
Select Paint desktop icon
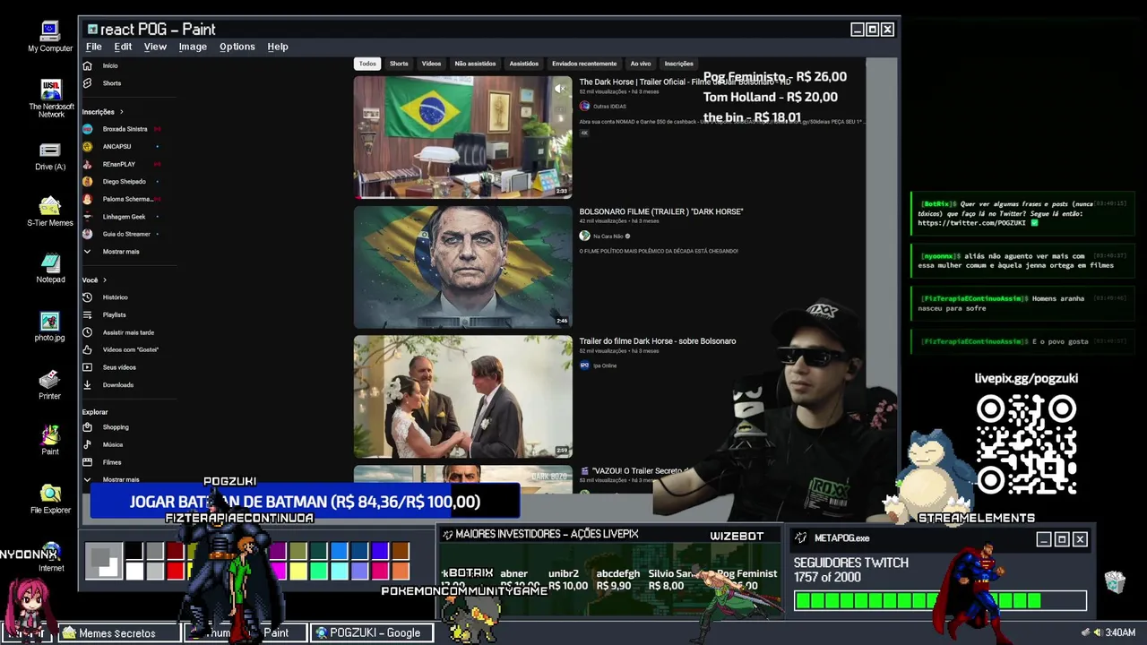50,441
